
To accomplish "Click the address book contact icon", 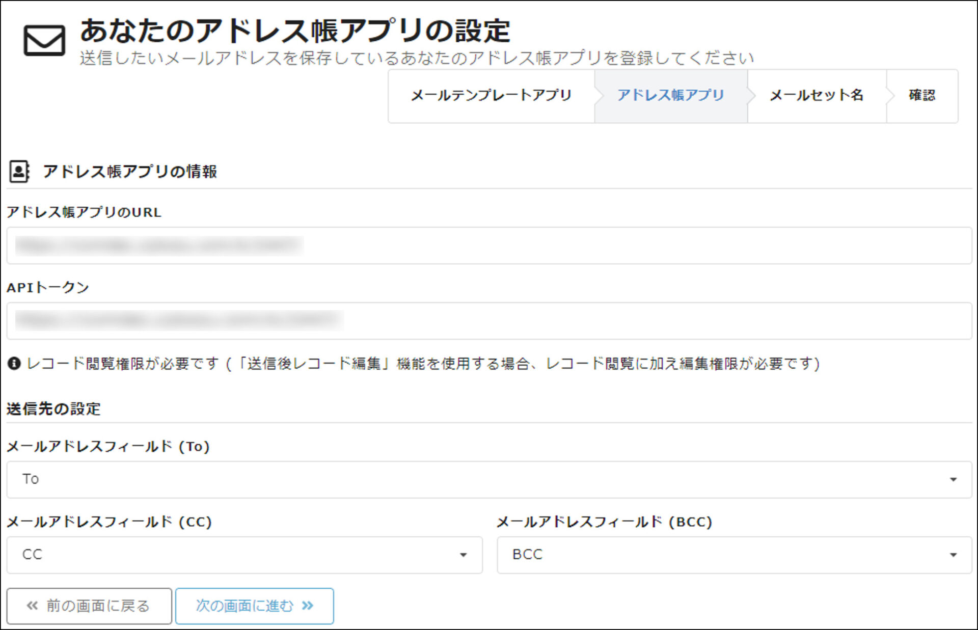I will coord(20,172).
